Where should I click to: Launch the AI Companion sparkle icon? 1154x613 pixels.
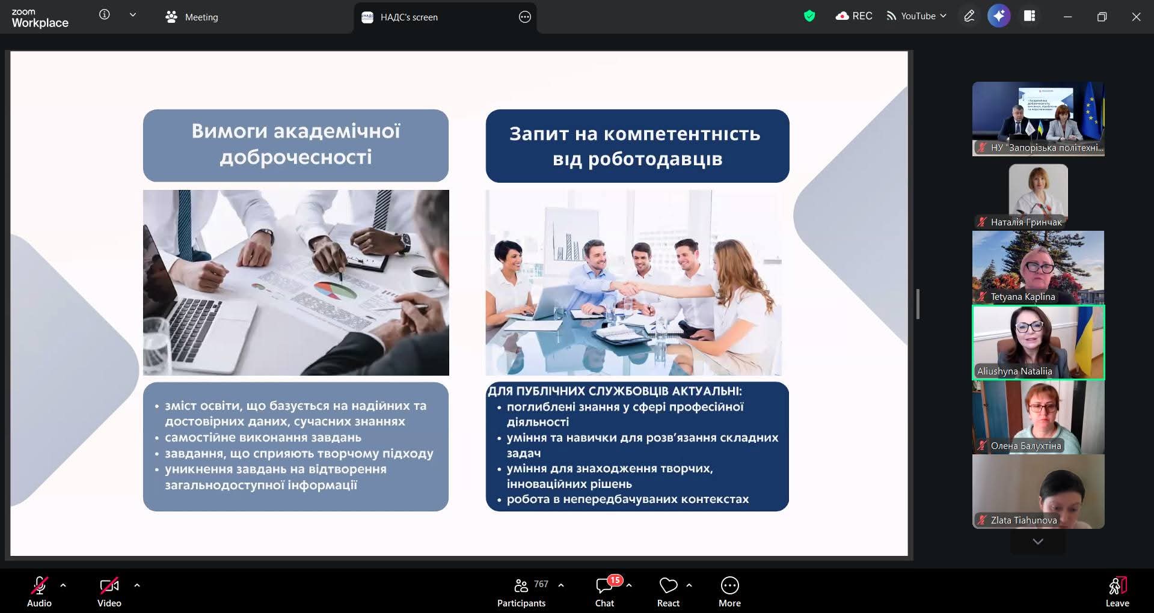(x=999, y=16)
